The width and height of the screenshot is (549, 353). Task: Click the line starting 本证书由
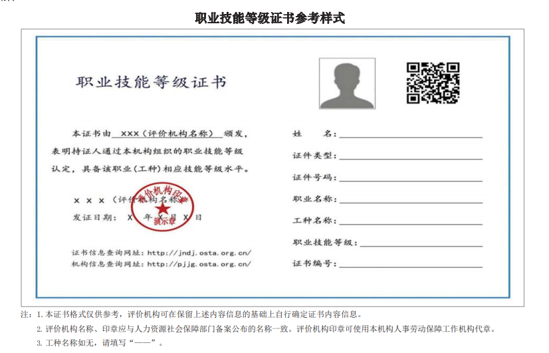tap(160, 134)
